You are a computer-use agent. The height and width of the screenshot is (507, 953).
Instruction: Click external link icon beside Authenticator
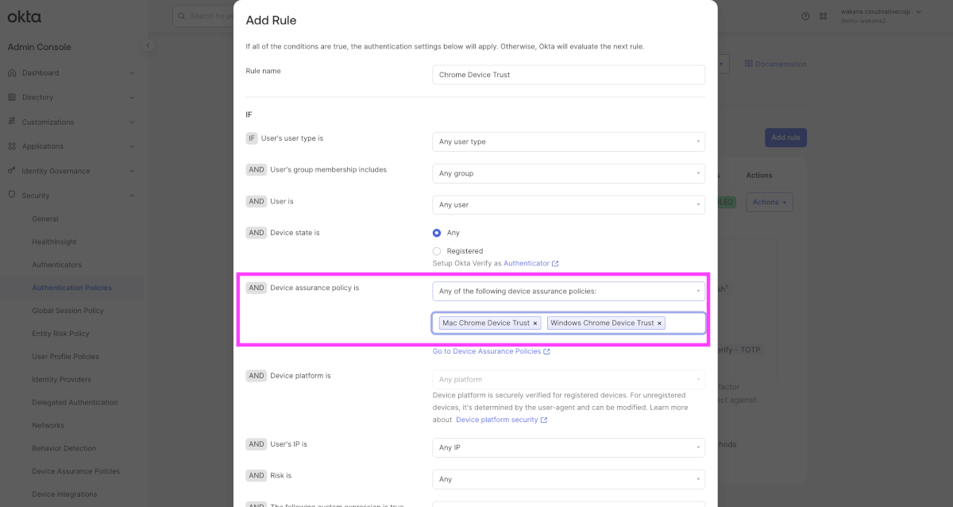tap(555, 263)
